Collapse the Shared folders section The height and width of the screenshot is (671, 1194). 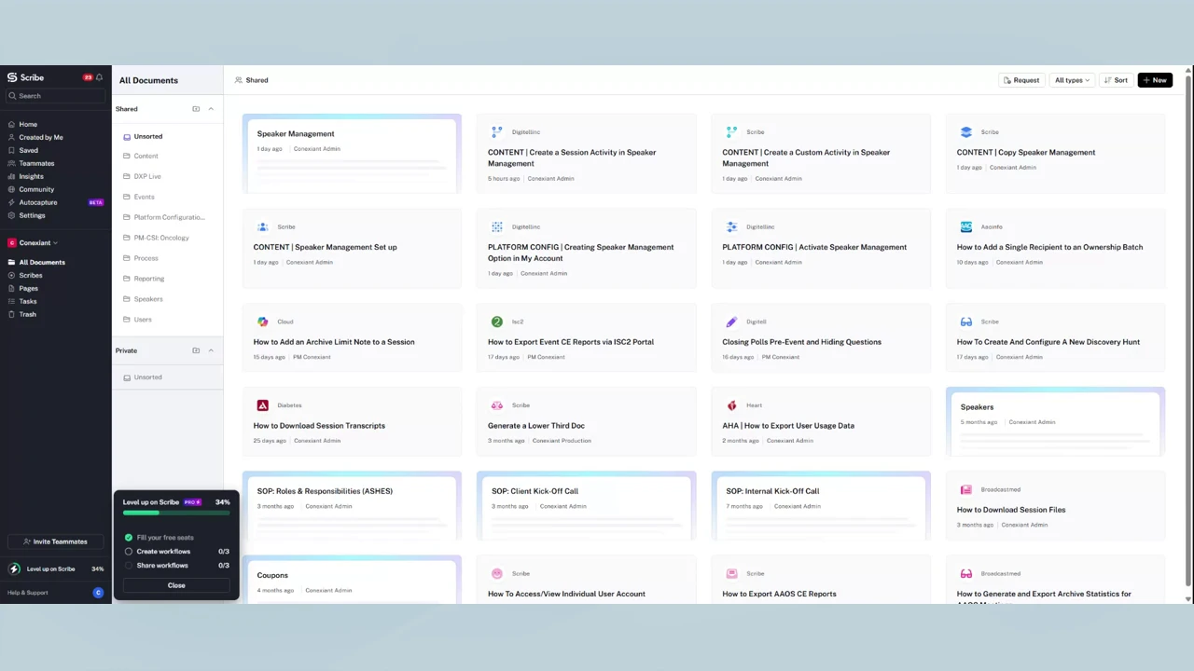[211, 109]
